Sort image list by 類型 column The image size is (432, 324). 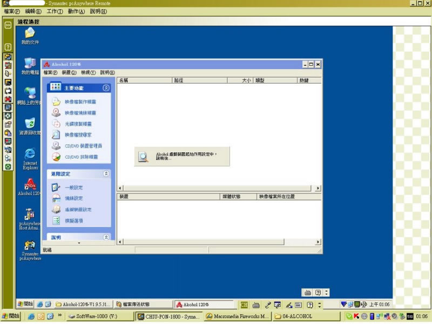point(275,80)
